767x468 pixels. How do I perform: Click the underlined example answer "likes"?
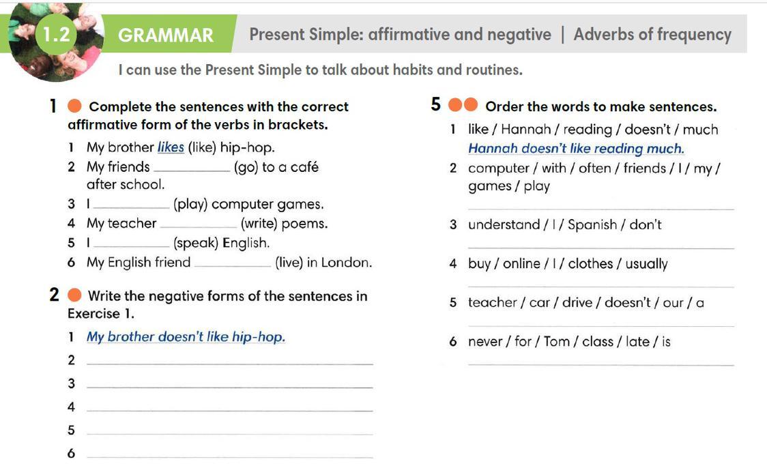[x=171, y=147]
